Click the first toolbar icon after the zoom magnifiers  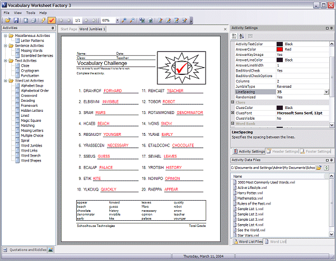pos(142,20)
